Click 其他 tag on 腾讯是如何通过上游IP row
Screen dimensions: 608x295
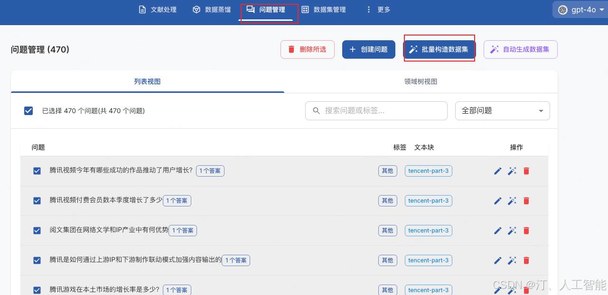click(388, 260)
